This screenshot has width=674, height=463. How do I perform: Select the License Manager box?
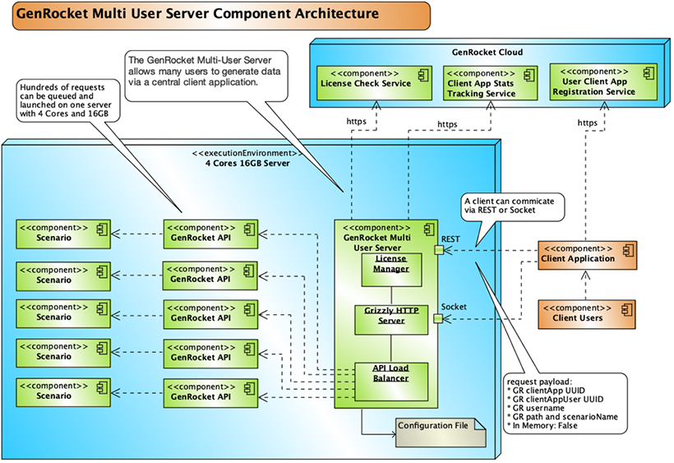click(x=391, y=270)
